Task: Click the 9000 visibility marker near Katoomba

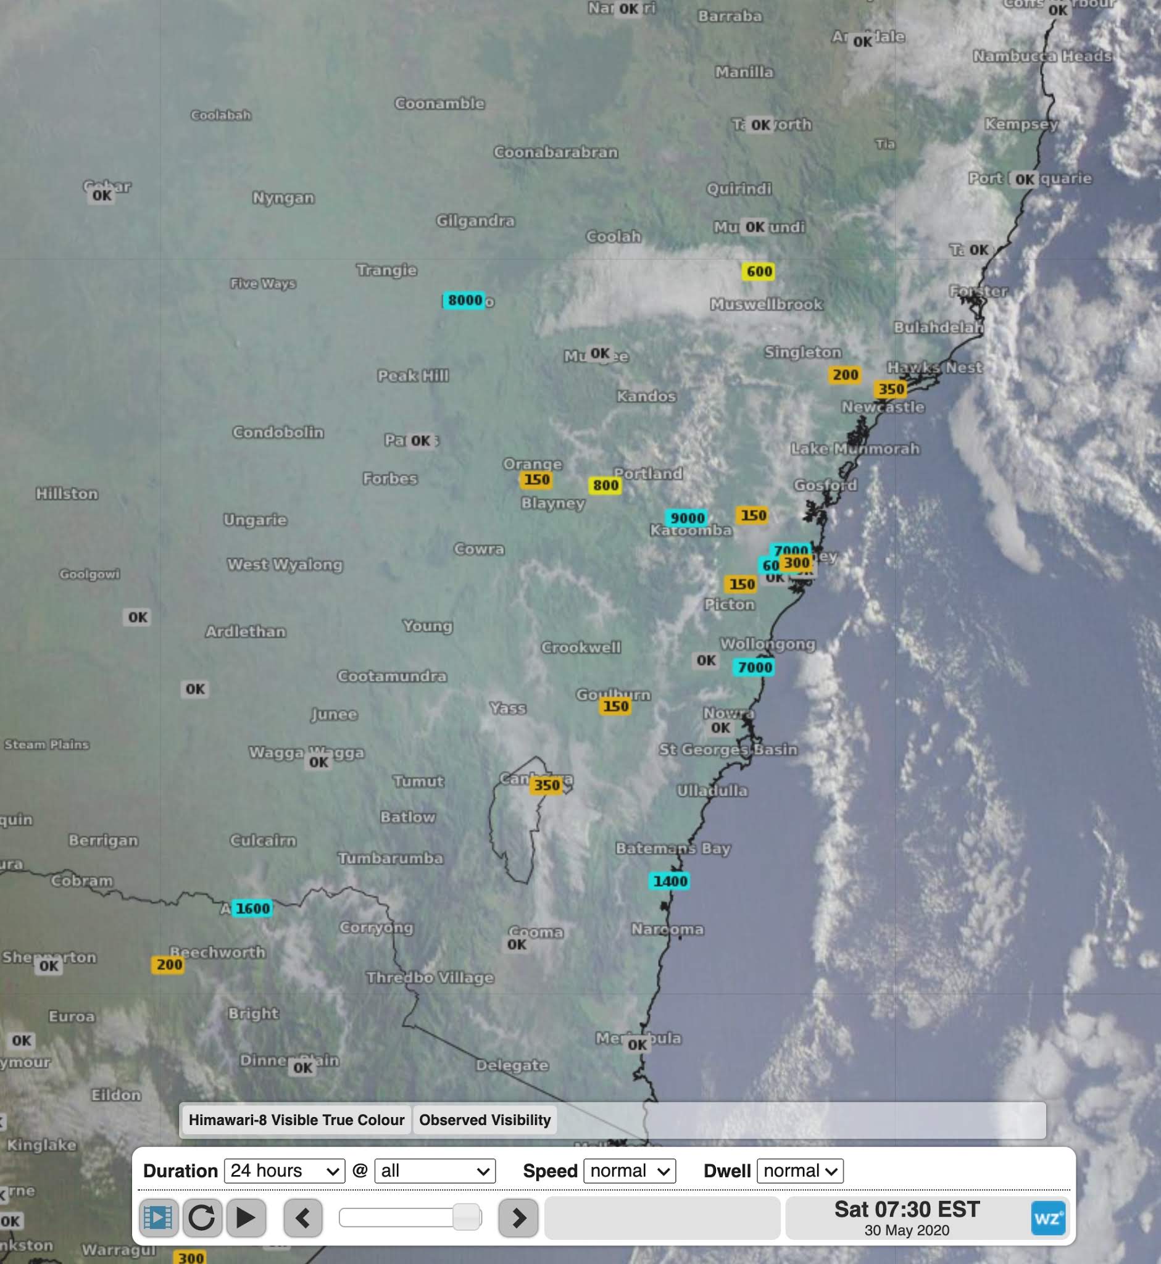Action: (x=688, y=518)
